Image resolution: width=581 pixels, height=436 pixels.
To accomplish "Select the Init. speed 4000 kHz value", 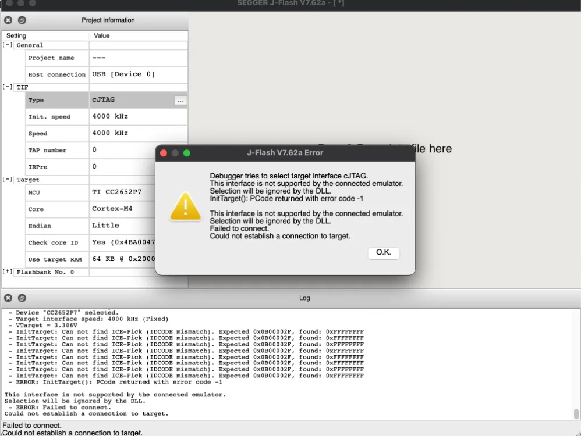I will coord(138,117).
